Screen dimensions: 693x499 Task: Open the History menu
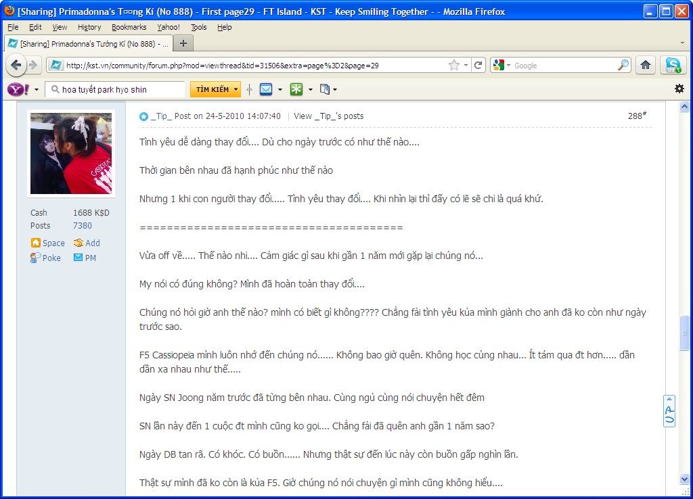[x=89, y=27]
